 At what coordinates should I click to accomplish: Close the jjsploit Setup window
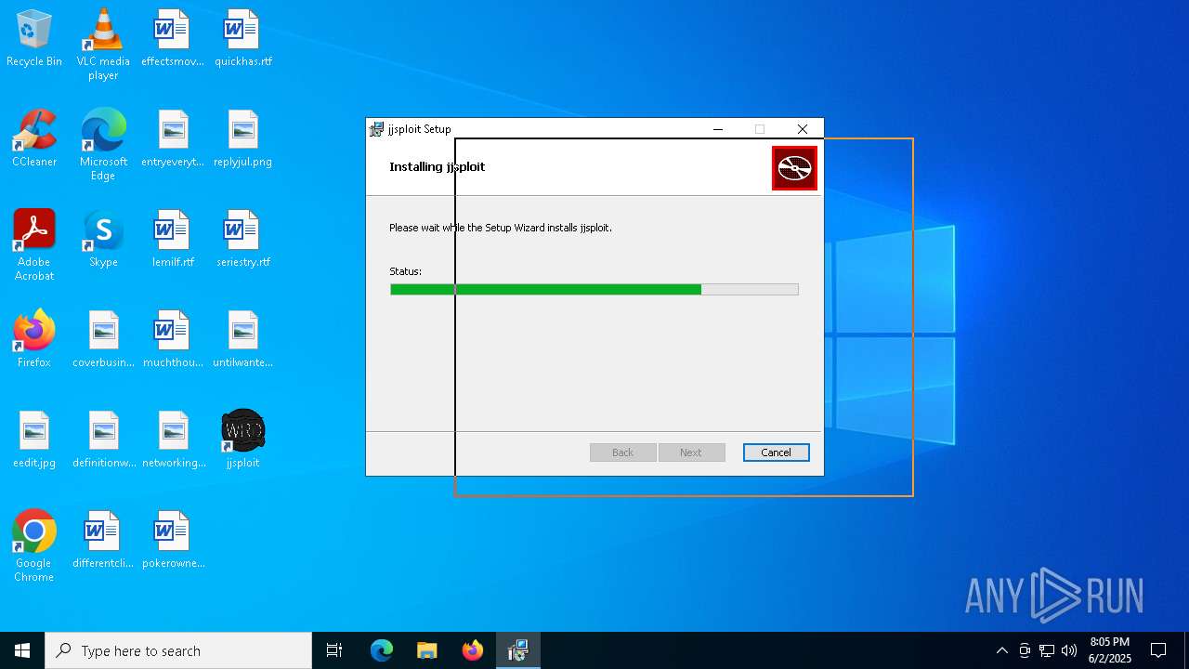pyautogui.click(x=803, y=129)
